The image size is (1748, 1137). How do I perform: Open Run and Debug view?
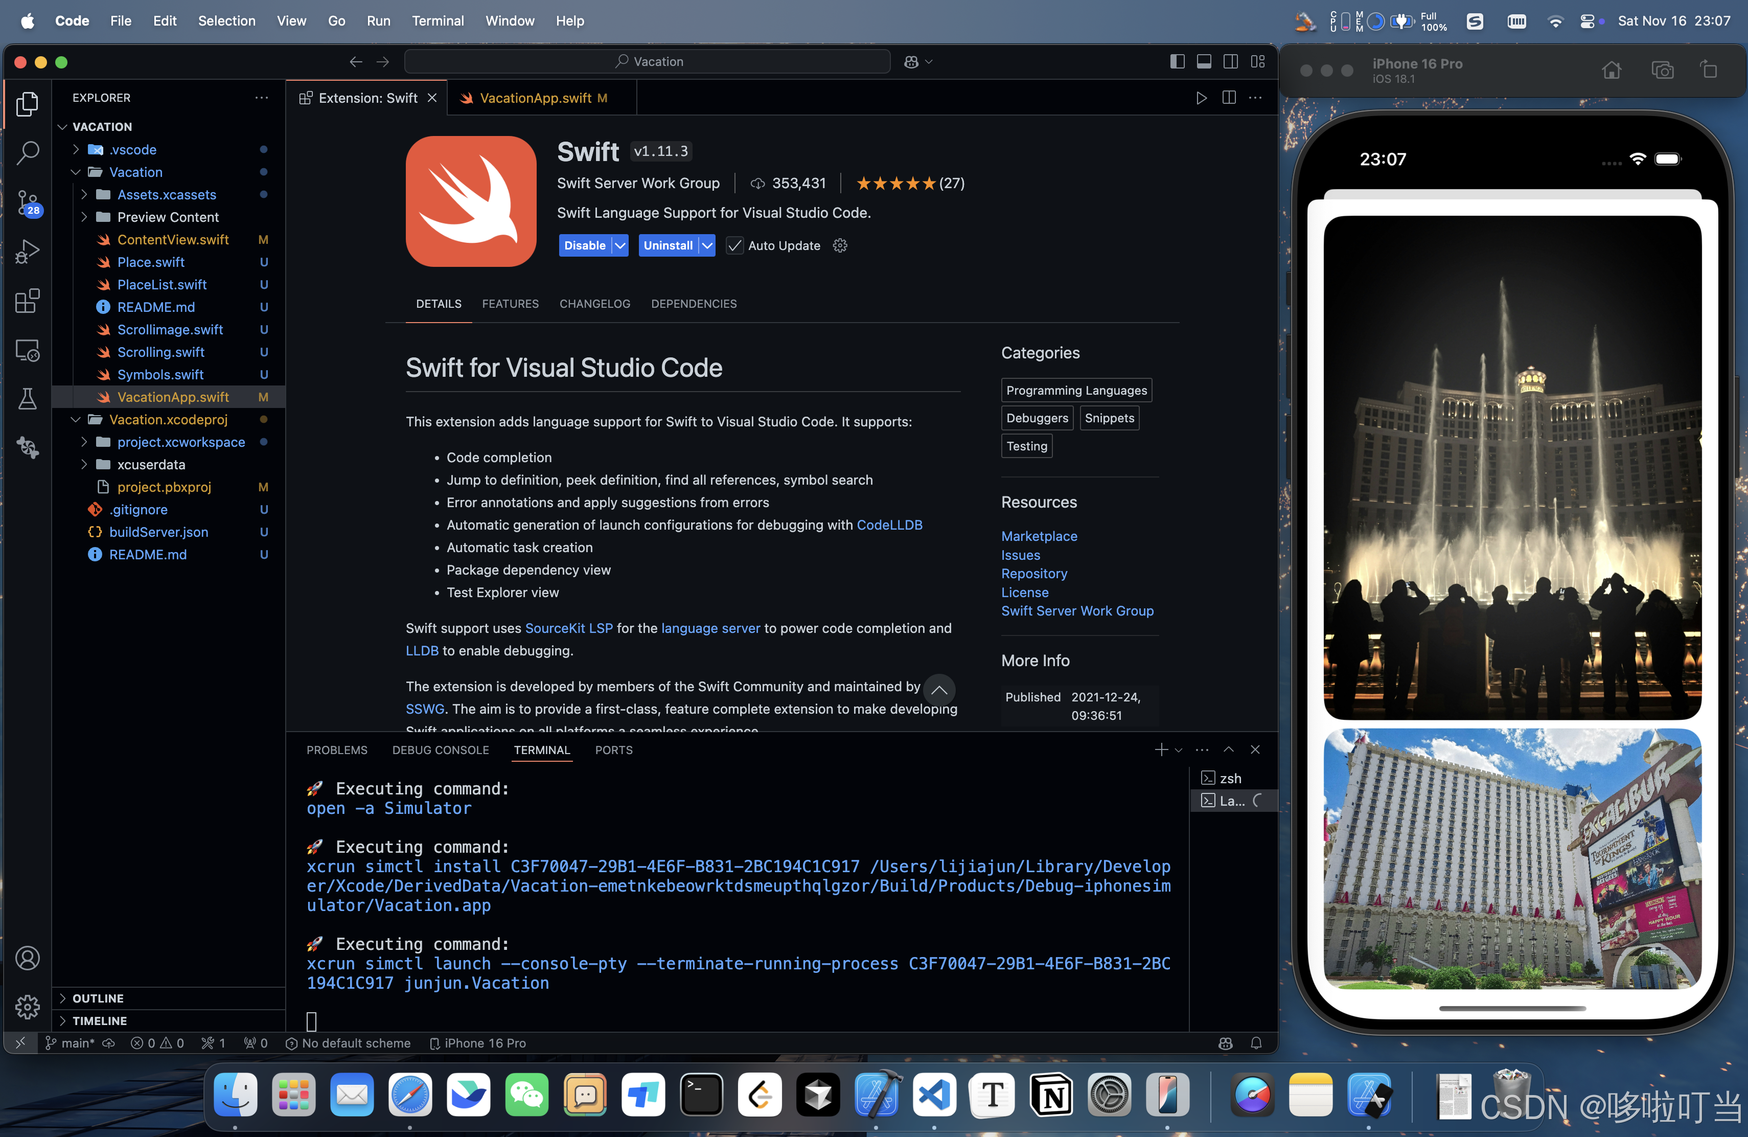[27, 252]
